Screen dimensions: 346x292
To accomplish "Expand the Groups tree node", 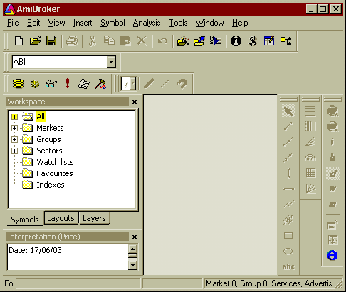I will [14, 139].
